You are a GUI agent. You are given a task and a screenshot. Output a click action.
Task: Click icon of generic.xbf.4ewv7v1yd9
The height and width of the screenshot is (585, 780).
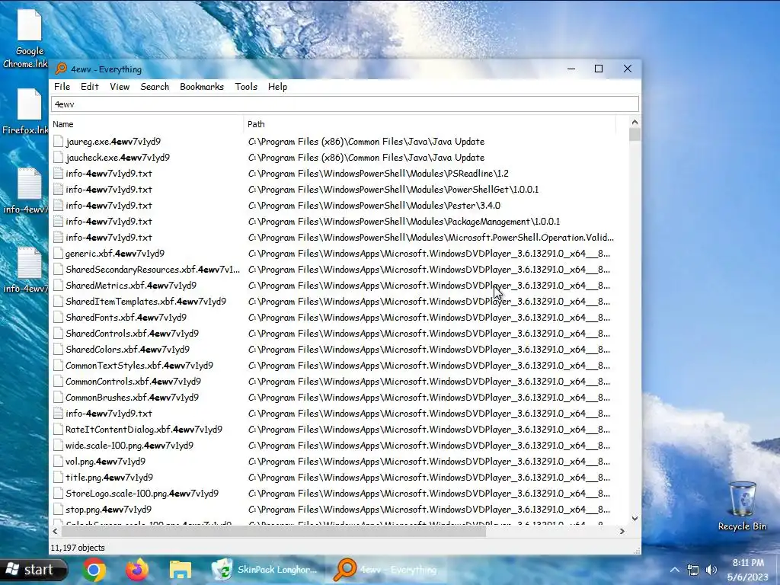tap(58, 254)
